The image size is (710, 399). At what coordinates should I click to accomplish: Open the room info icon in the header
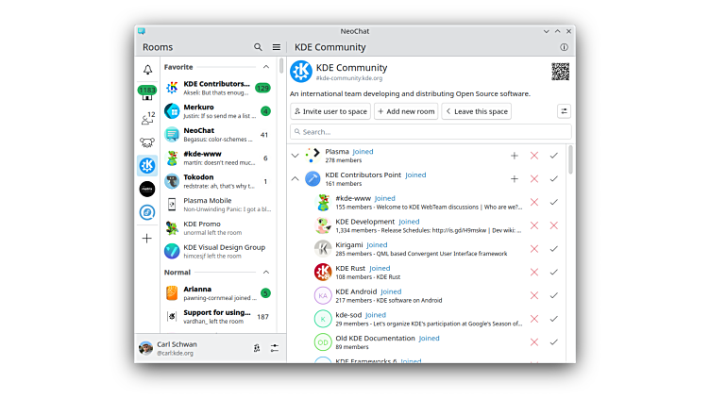point(564,47)
